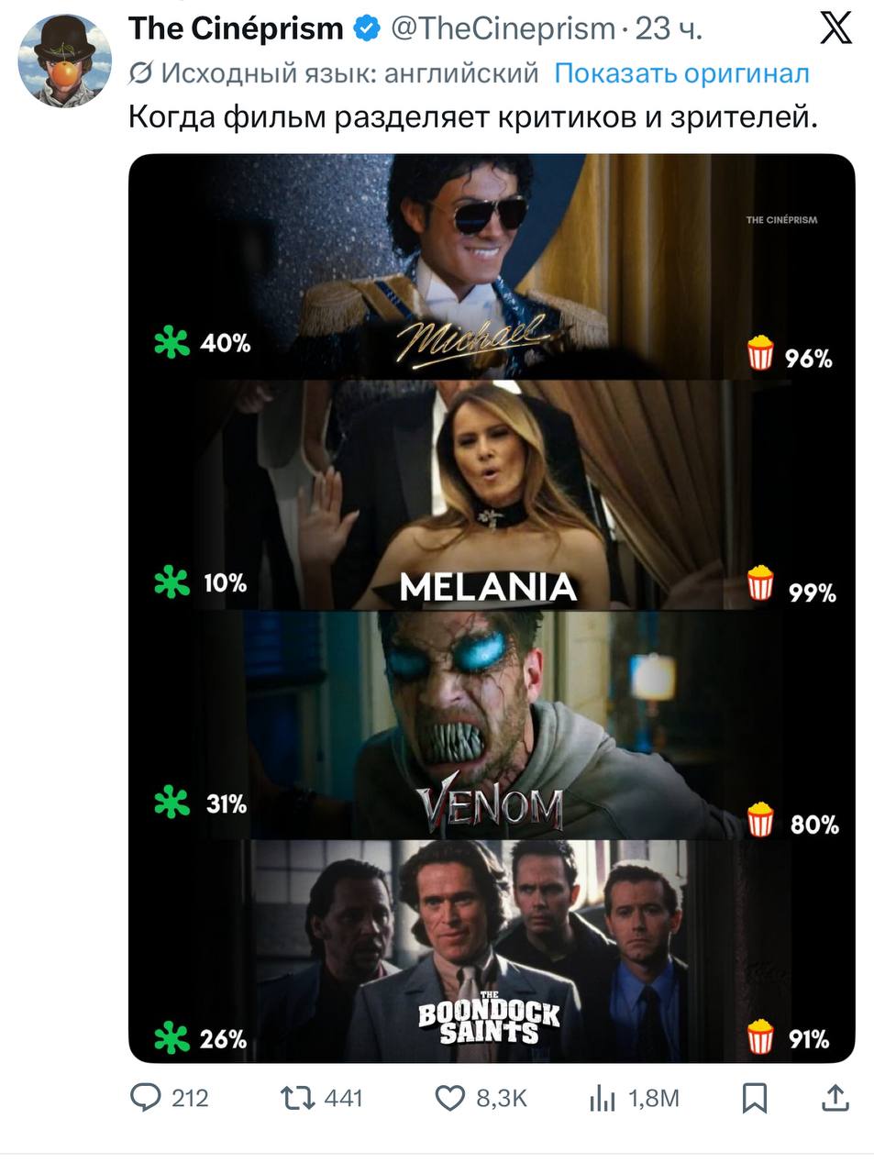Image resolution: width=874 pixels, height=1174 pixels.
Task: Open the @TheCineprism handle
Action: click(502, 28)
